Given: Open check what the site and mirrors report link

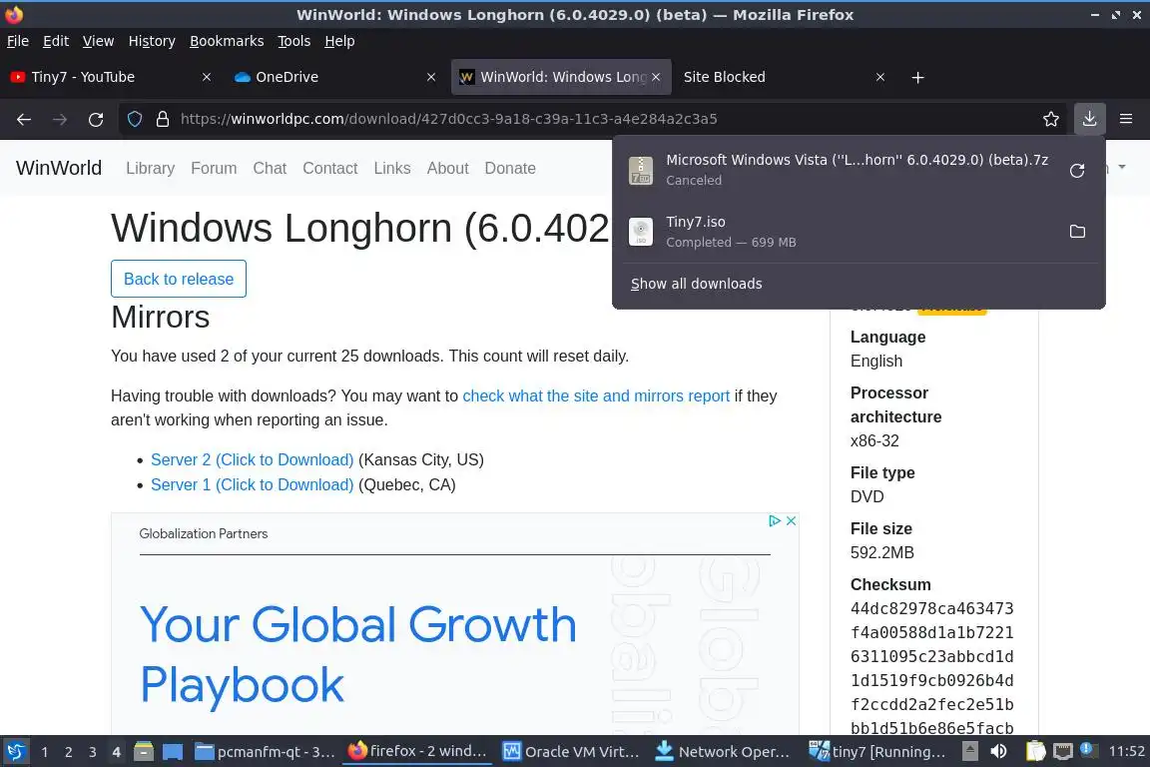Looking at the screenshot, I should pos(596,396).
